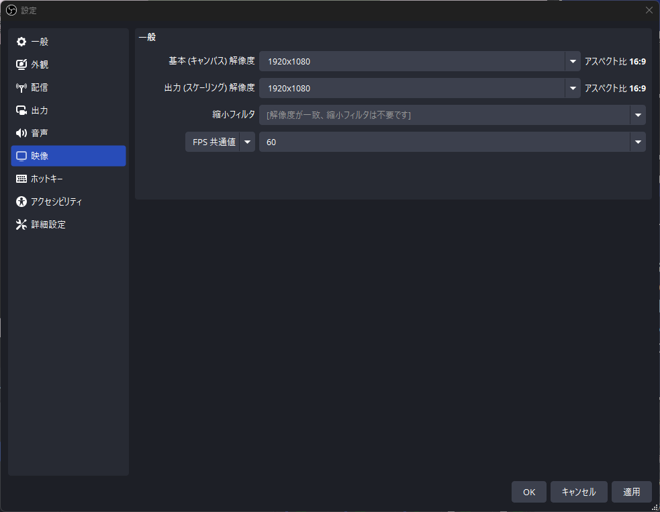Switch to the 配信 settings page
The width and height of the screenshot is (660, 512).
click(68, 87)
